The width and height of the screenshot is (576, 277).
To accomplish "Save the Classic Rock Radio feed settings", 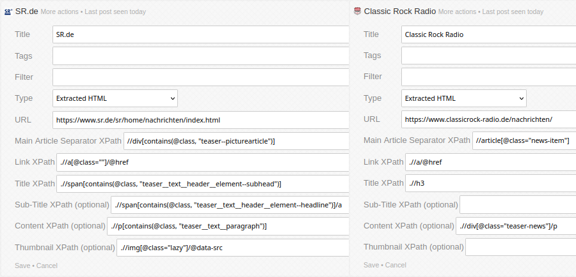I will [371, 265].
